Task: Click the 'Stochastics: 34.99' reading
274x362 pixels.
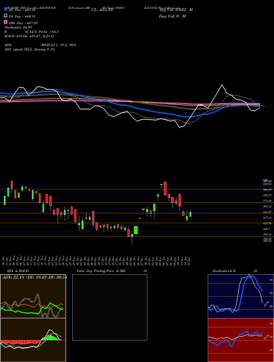Action: [x=18, y=27]
